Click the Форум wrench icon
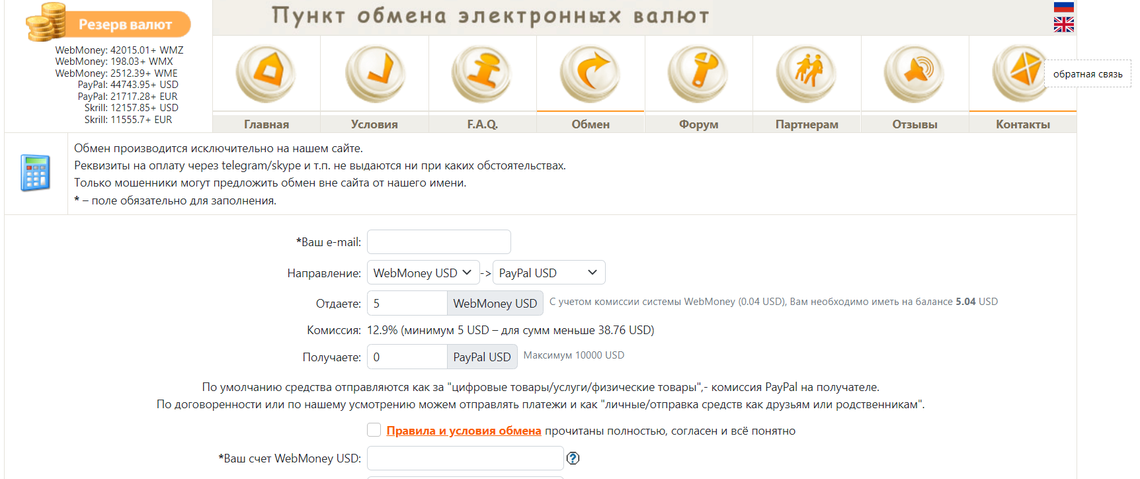 [x=698, y=73]
